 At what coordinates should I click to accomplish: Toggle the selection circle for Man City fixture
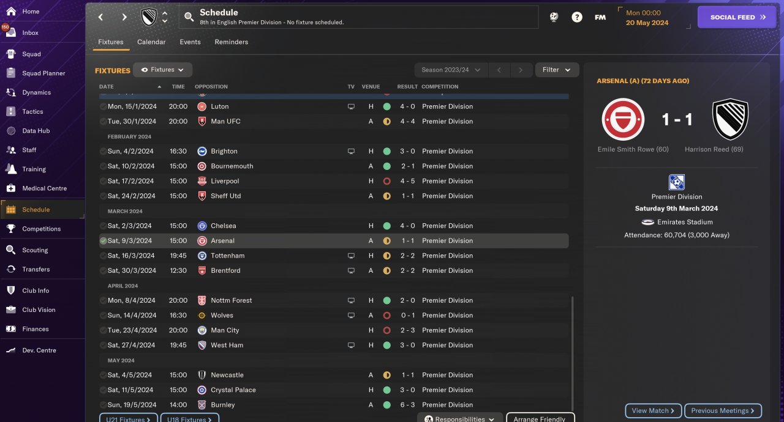pos(103,330)
